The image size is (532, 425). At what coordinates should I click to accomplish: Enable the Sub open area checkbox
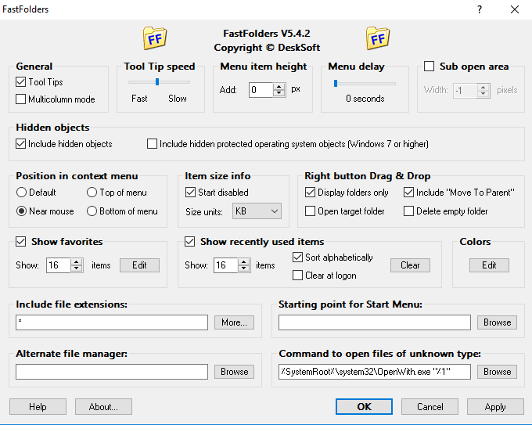point(429,66)
